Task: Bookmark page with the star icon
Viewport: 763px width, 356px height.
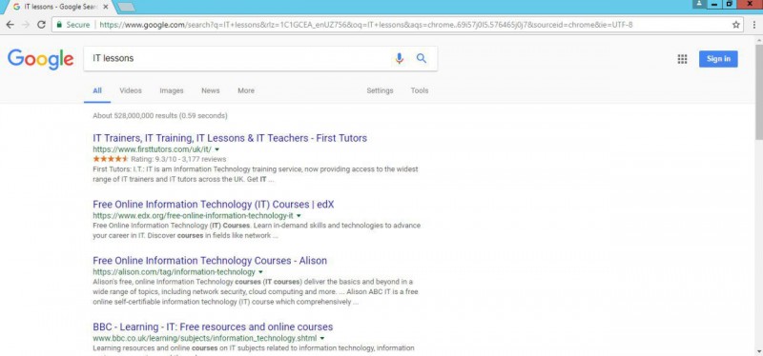Action: click(x=735, y=25)
